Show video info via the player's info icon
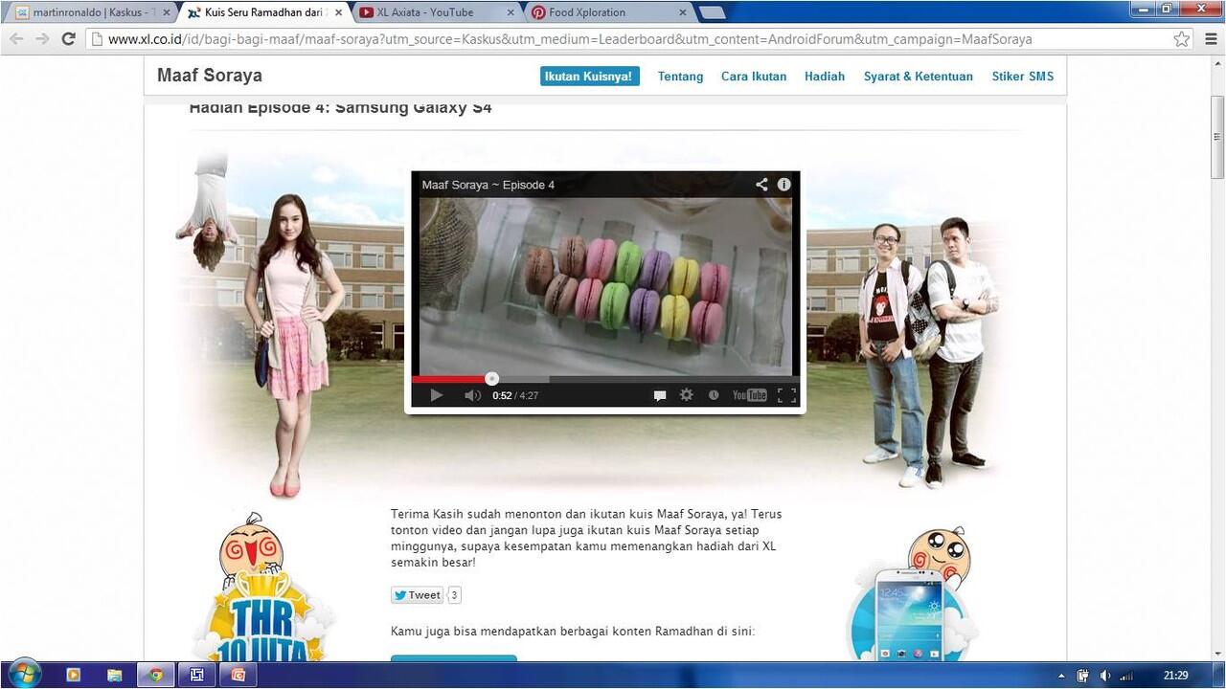This screenshot has height=689, width=1226. 784,184
